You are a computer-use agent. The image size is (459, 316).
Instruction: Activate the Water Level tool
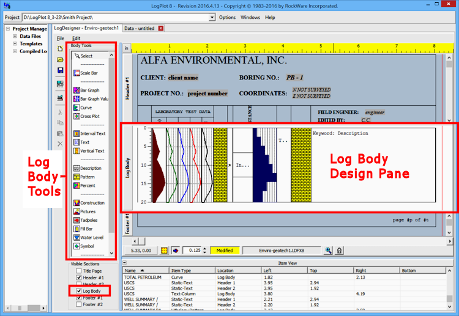pos(91,237)
